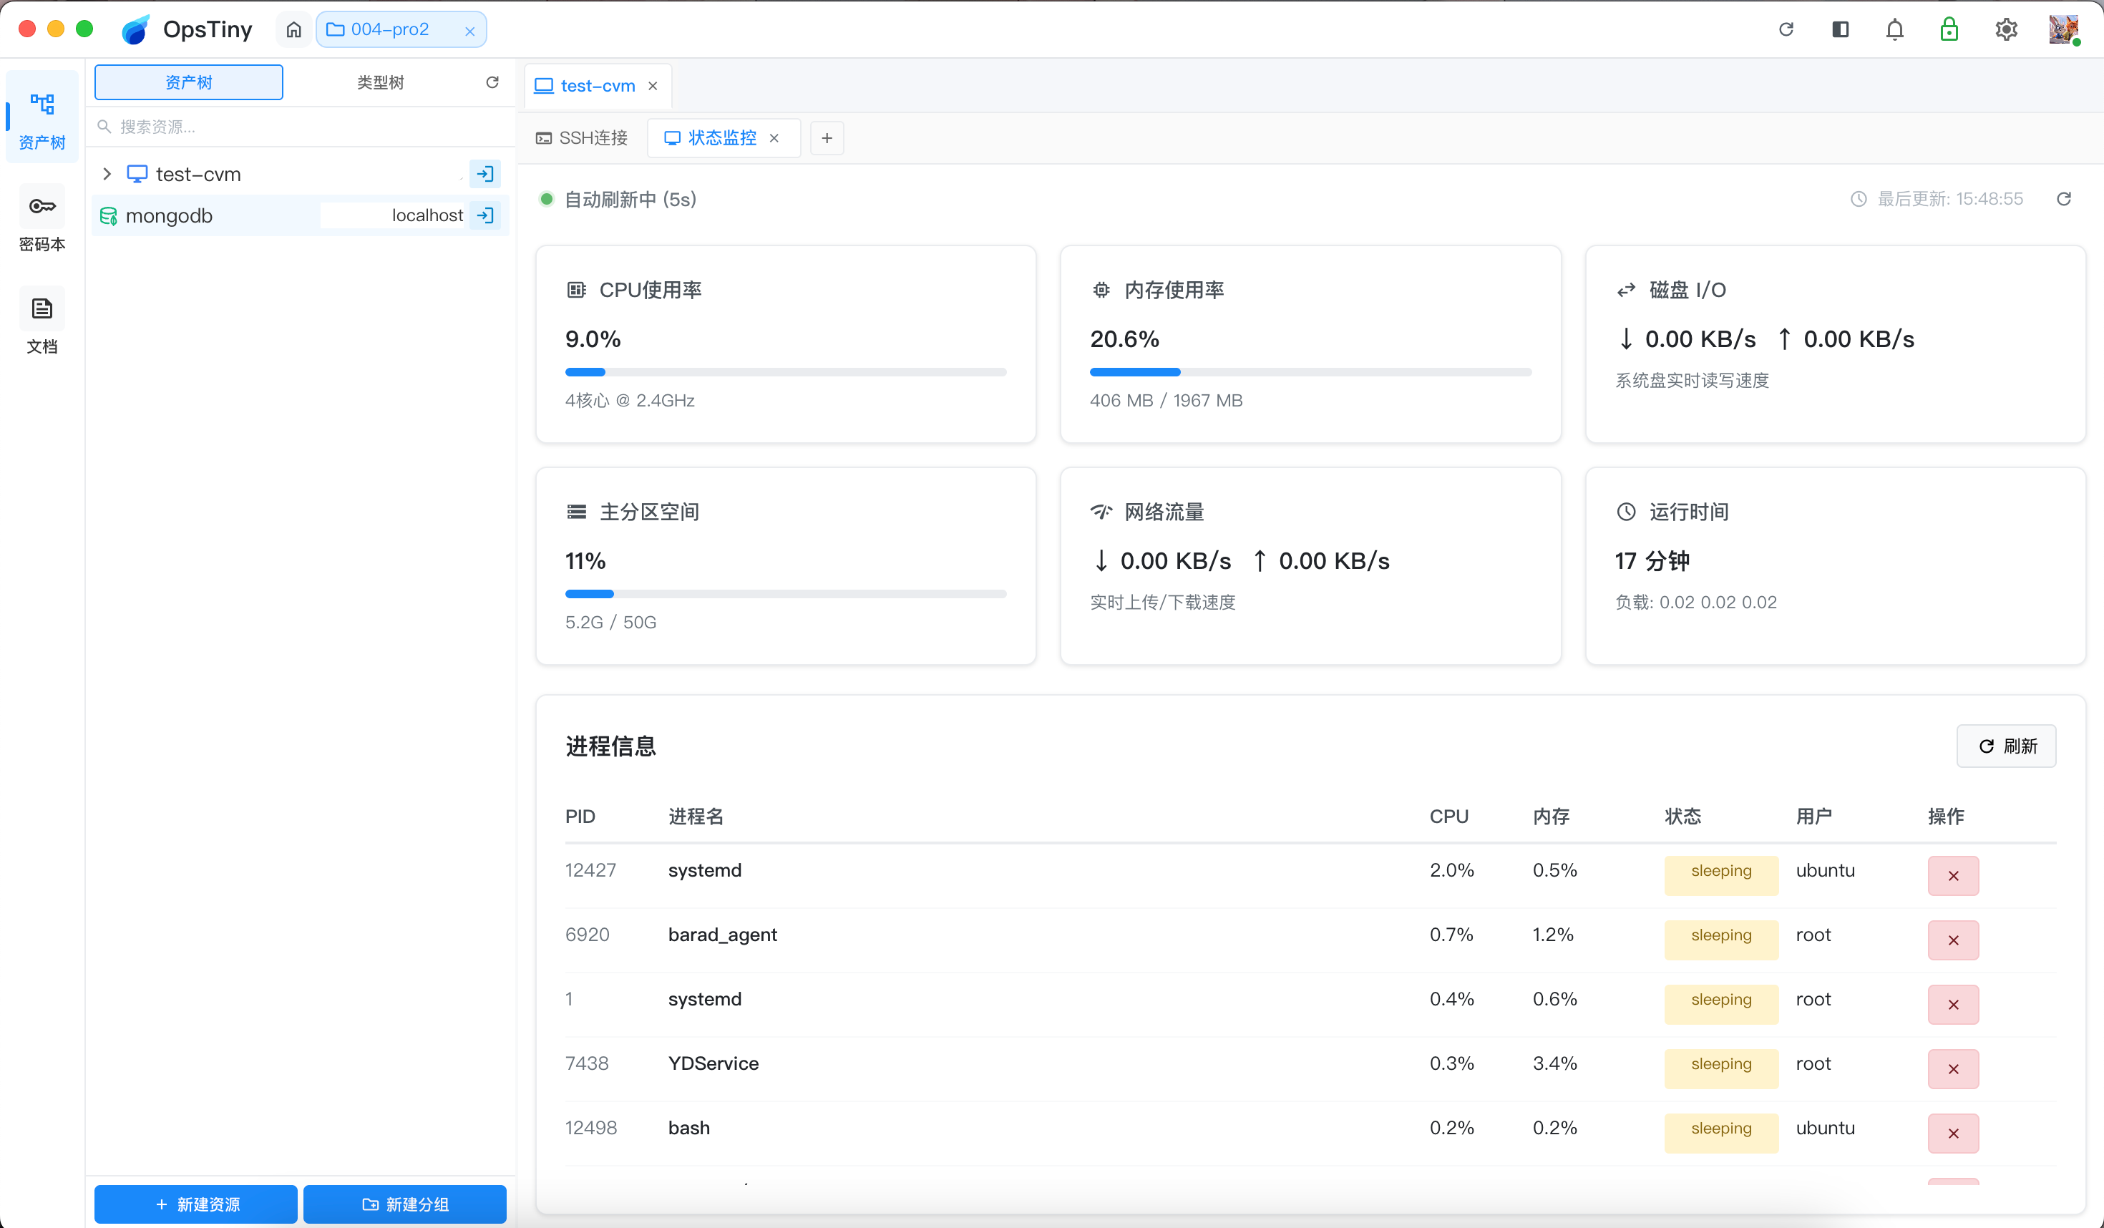This screenshot has height=1228, width=2104.
Task: Click the sleeping badge for barad_agent
Action: [1720, 940]
